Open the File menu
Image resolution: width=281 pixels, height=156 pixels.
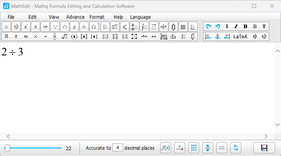11,17
